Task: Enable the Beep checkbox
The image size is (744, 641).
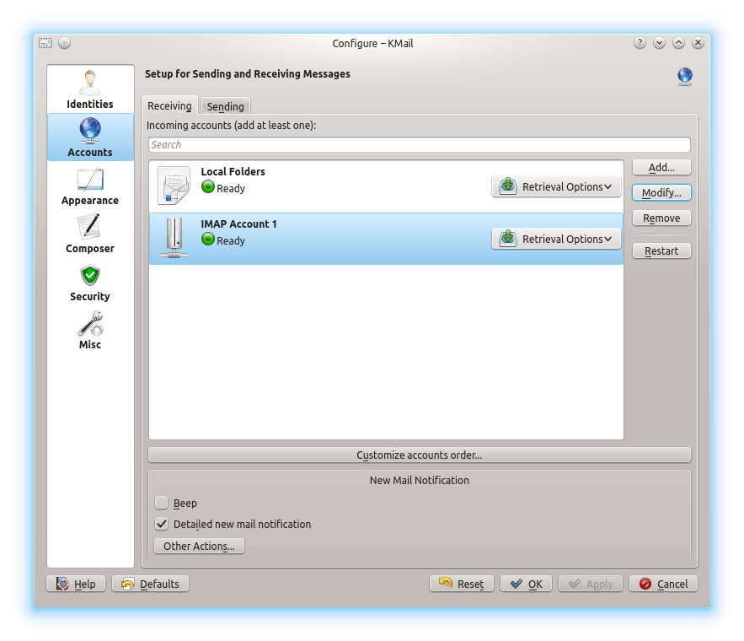Action: tap(161, 503)
